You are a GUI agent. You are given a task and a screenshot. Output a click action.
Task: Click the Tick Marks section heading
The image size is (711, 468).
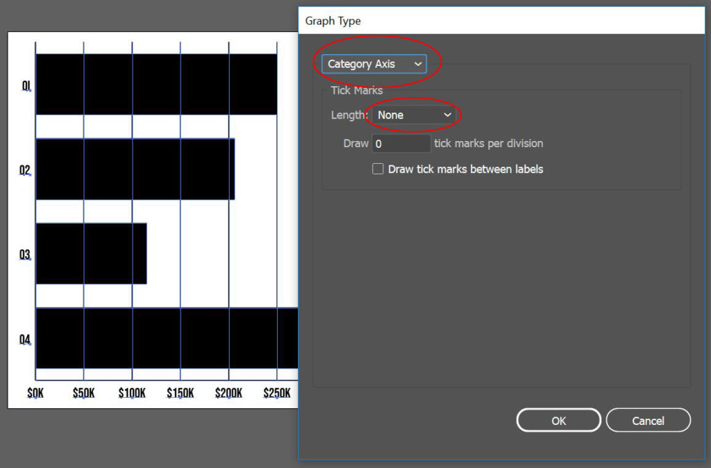click(355, 90)
